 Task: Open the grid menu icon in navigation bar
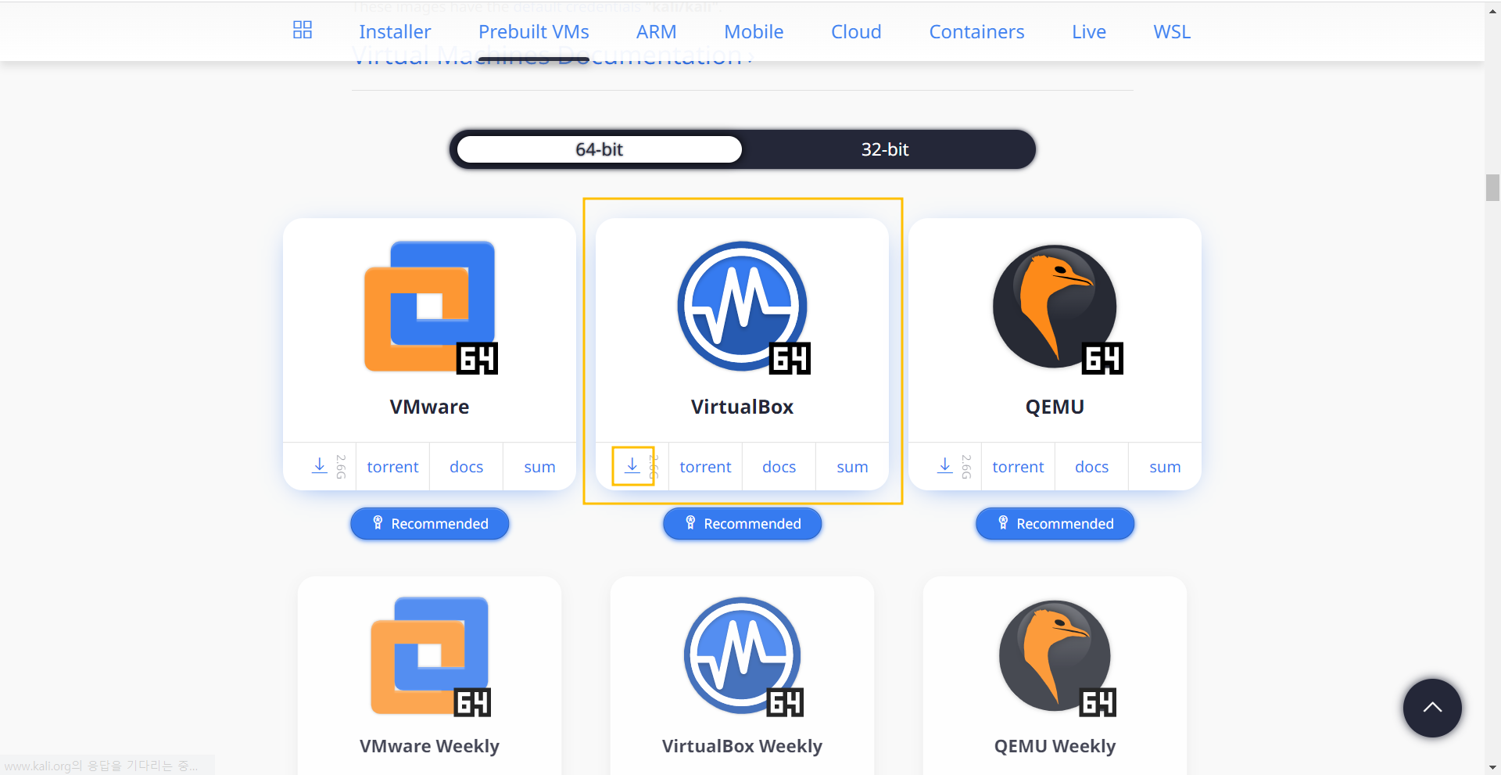[x=303, y=30]
